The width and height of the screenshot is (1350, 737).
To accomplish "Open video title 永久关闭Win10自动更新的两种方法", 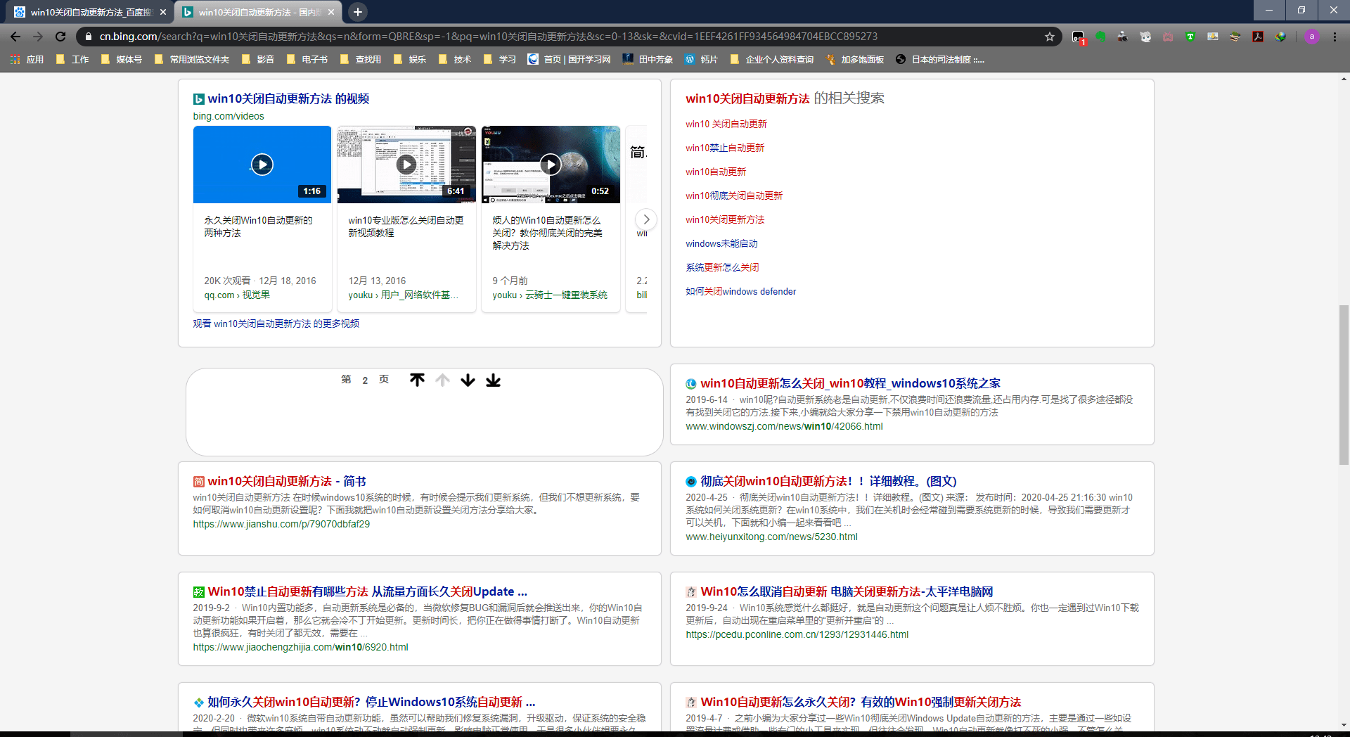I will tap(258, 226).
